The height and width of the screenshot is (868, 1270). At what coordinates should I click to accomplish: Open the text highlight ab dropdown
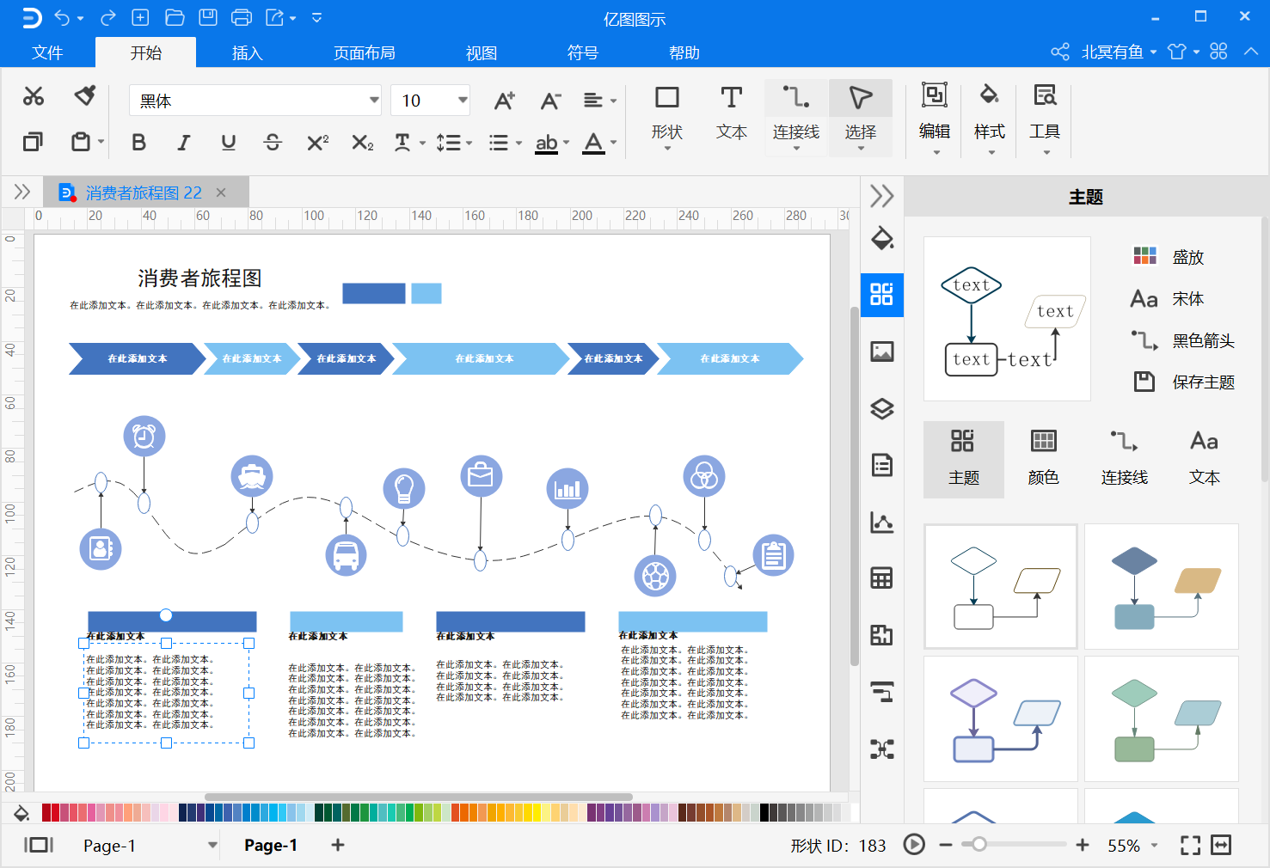tap(552, 143)
